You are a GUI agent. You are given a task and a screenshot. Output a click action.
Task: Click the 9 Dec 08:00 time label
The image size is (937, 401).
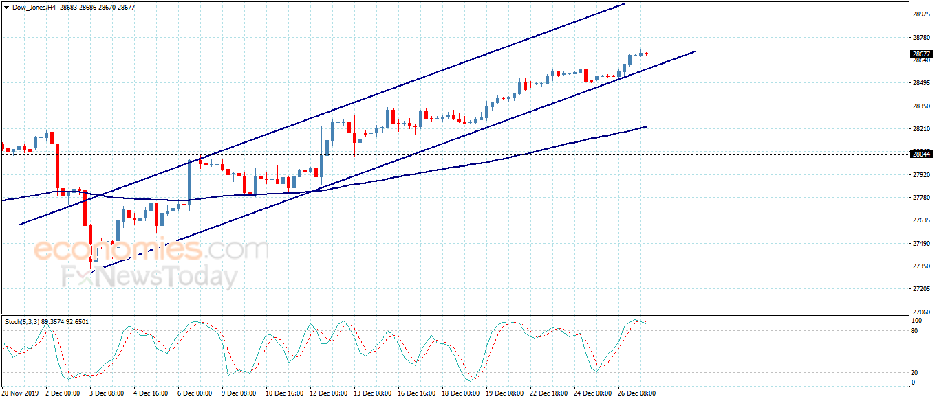[x=239, y=393]
